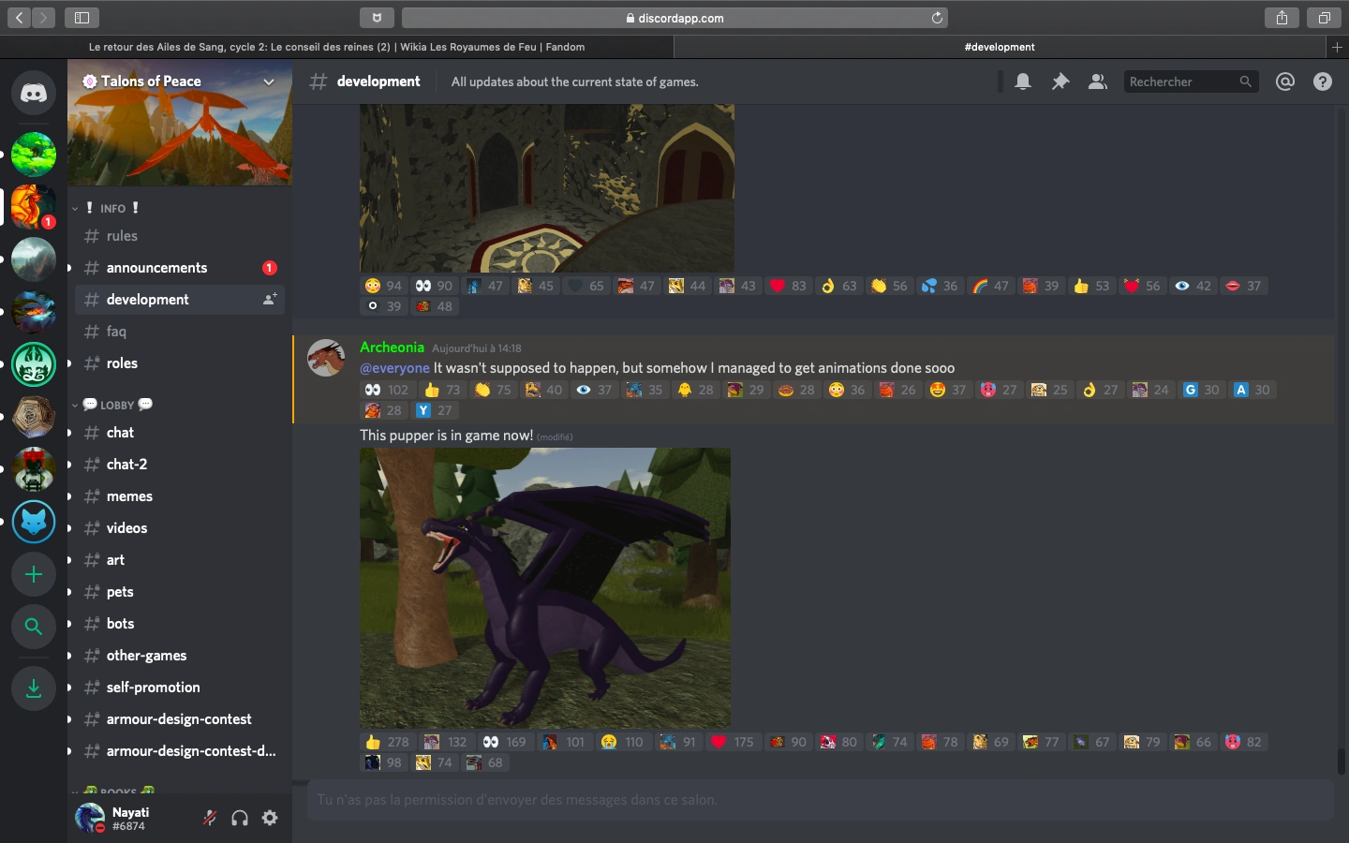The image size is (1349, 843).
Task: Click the add a server plus button
Action: pos(34,574)
